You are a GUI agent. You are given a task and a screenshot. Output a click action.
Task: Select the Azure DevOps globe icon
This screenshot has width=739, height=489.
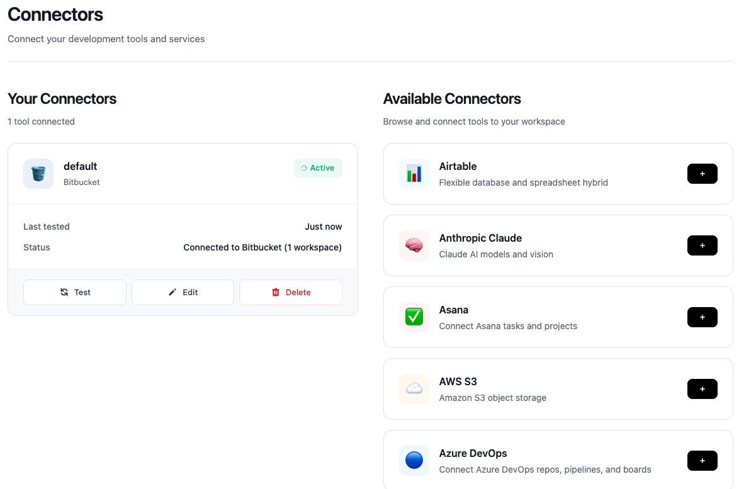click(414, 460)
